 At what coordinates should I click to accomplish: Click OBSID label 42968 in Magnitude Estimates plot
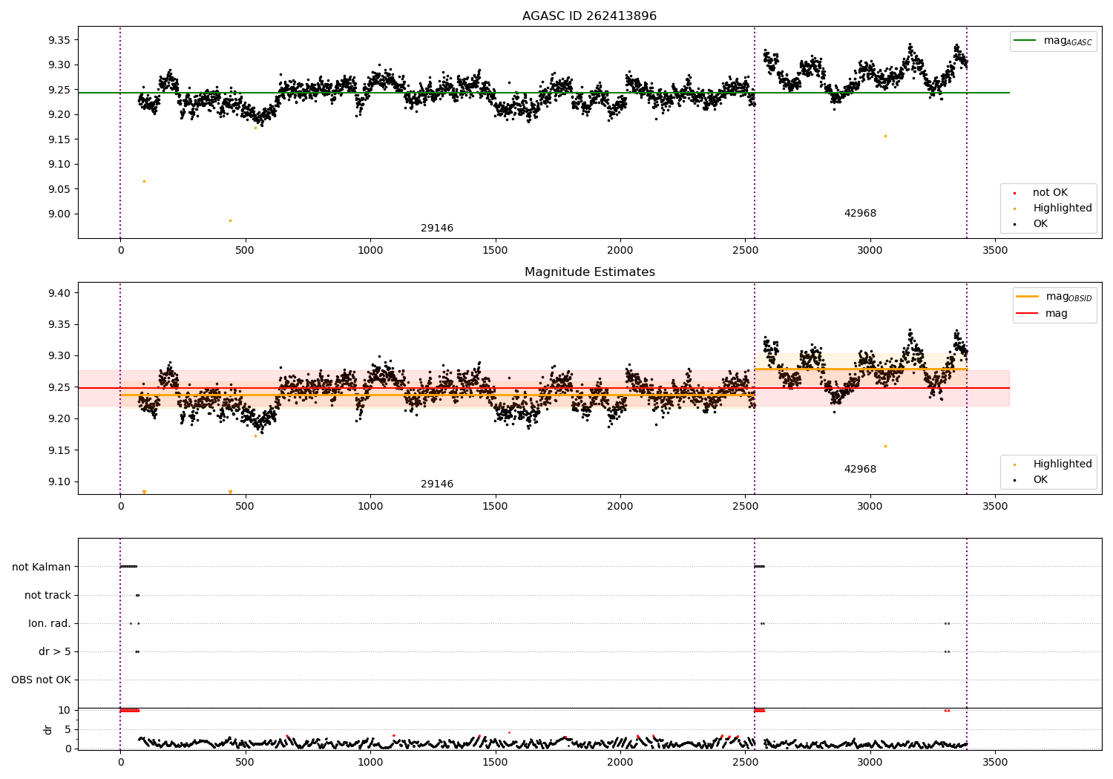click(x=860, y=469)
